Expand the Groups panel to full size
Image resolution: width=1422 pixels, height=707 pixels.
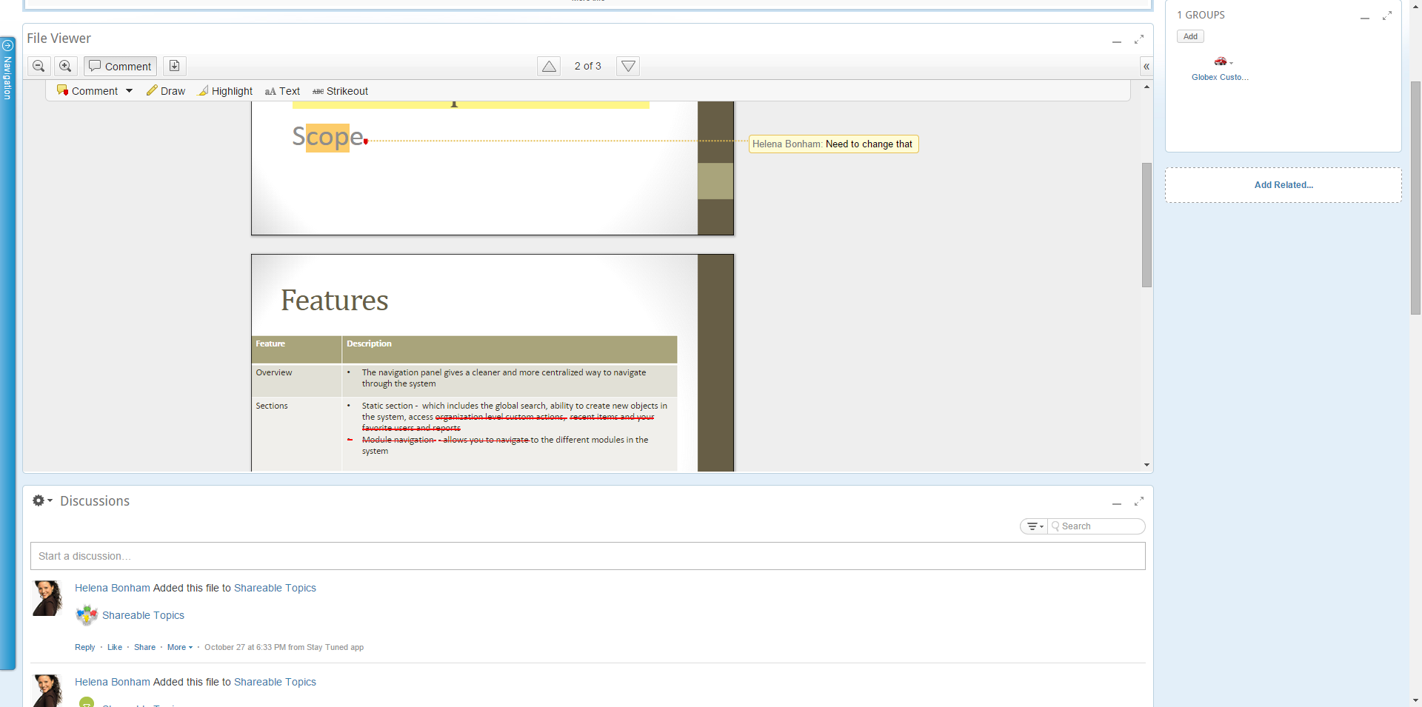click(x=1387, y=16)
